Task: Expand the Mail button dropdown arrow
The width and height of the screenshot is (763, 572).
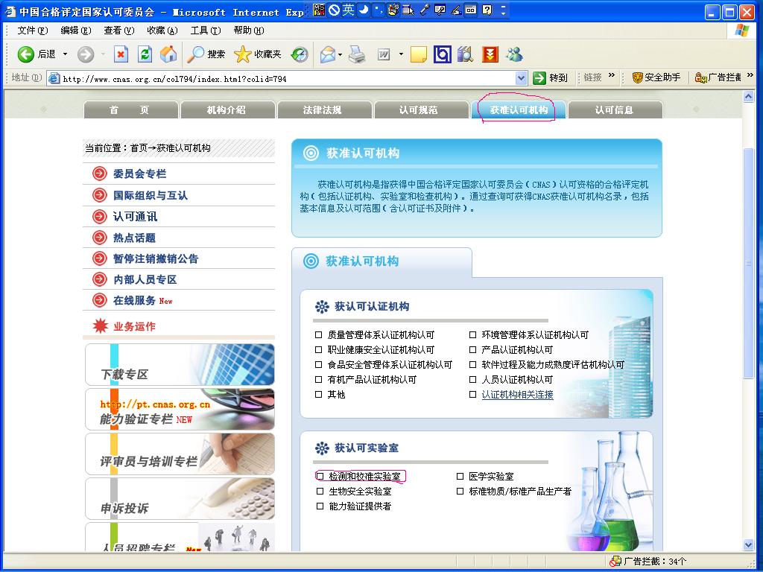Action: click(x=340, y=54)
